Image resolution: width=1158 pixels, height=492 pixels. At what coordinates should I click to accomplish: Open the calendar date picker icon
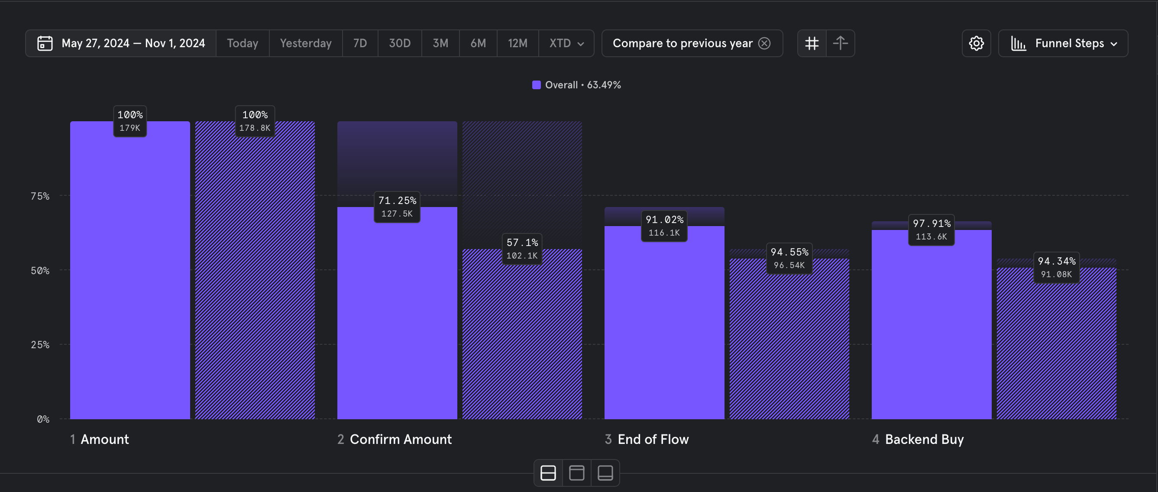45,43
